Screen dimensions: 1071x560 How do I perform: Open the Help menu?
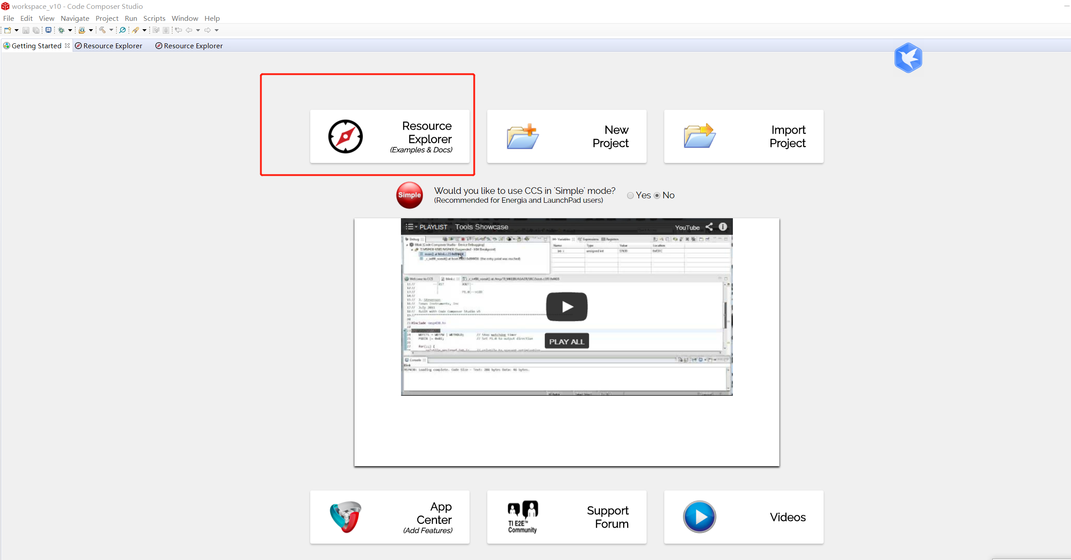pyautogui.click(x=212, y=18)
